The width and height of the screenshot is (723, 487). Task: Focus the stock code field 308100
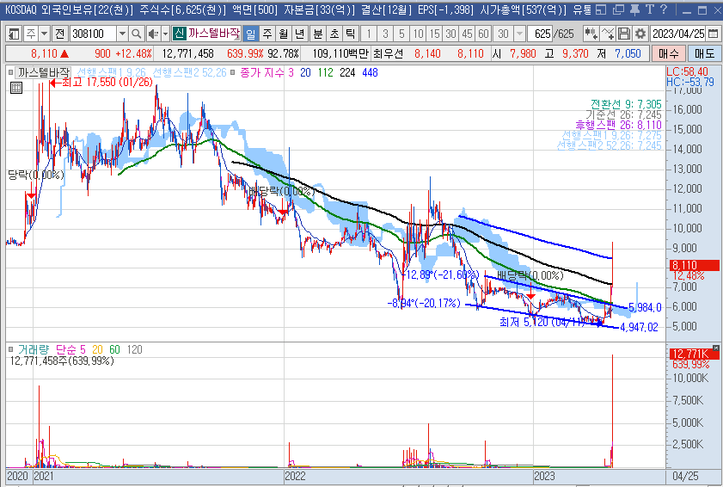coord(93,34)
